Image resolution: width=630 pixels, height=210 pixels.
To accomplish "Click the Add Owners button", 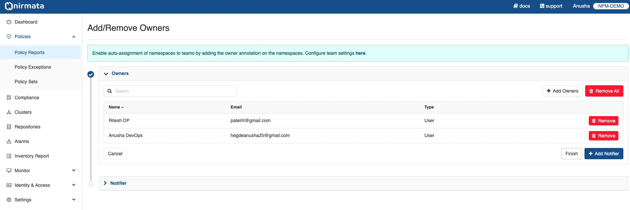I will [563, 91].
